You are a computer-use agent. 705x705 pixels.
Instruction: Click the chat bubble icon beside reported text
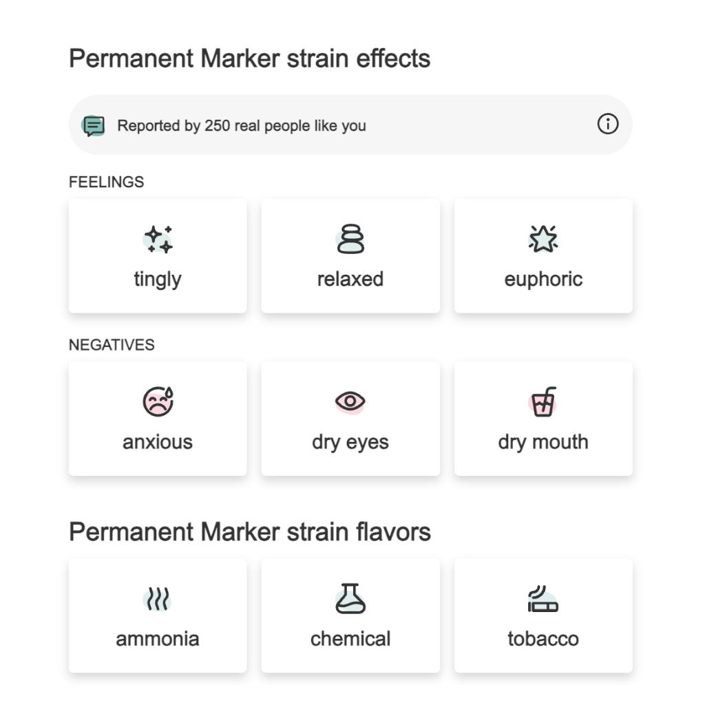coord(94,125)
